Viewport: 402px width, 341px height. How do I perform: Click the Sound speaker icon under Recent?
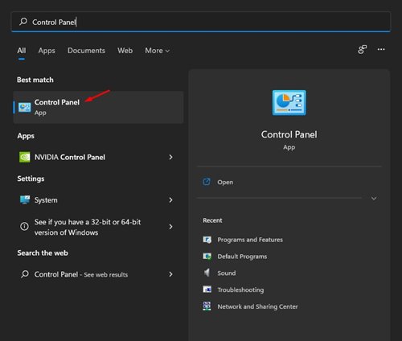pos(207,273)
